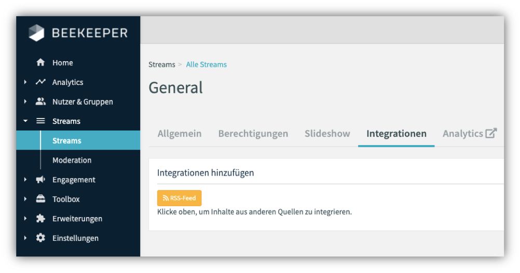Click the Home house icon
Viewport: 520px width, 273px height.
tap(40, 62)
